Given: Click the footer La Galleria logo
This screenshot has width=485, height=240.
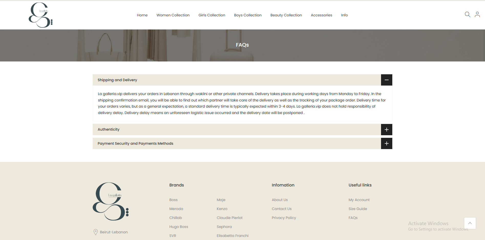Looking at the screenshot, I should point(111,202).
